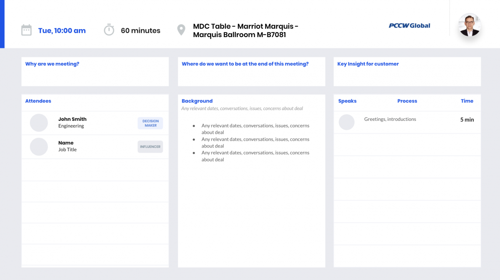
Task: Click the Job Title placeholder text
Action: [x=67, y=150]
